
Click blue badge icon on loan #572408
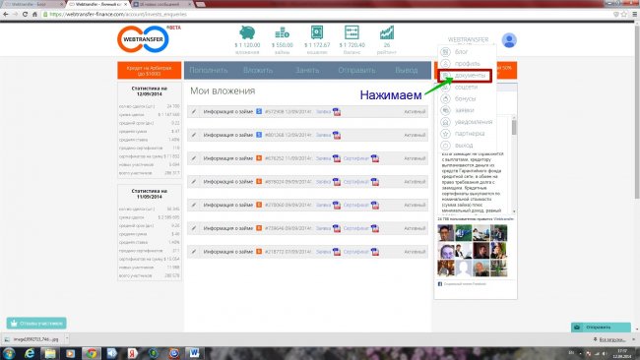tap(259, 111)
